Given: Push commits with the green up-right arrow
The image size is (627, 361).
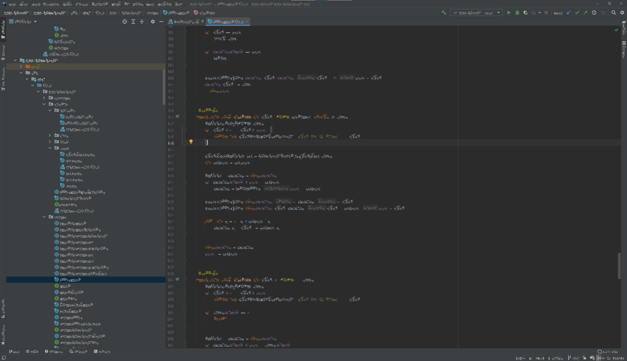Looking at the screenshot, I should [585, 13].
